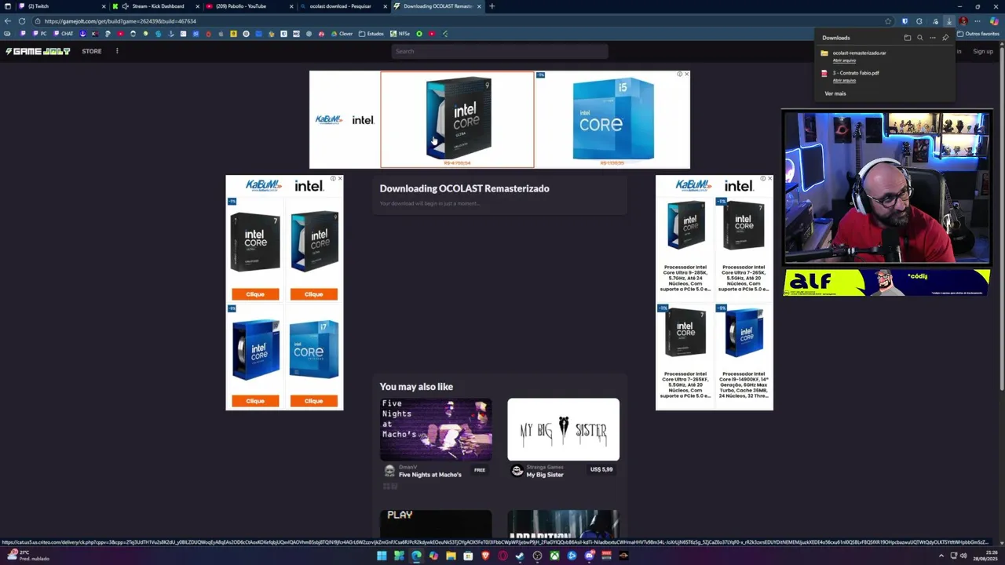Open the Bitwarden extension icon
Screen dimensions: 1005x565
[904, 21]
